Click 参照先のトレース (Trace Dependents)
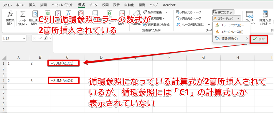This screenshot has width=274, height=113. (189, 18)
